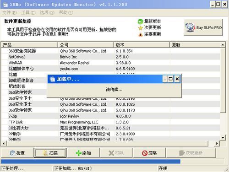Click the blue loading progress bar
Viewport: 229px width, 172px height.
(x=91, y=161)
